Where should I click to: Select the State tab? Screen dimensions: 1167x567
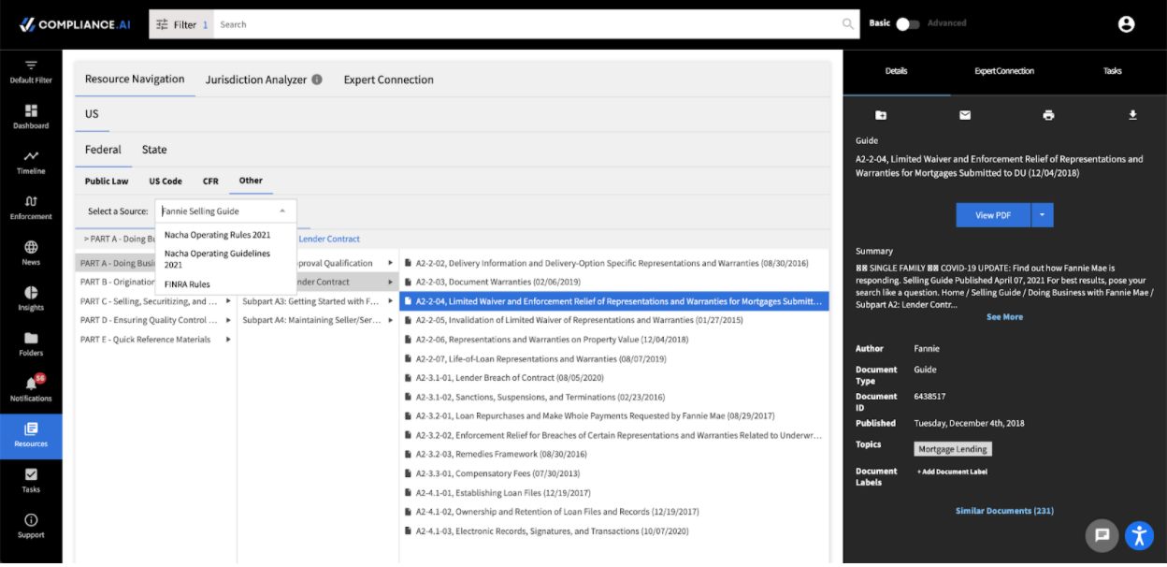coord(154,150)
